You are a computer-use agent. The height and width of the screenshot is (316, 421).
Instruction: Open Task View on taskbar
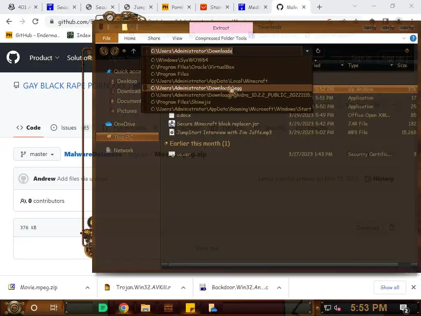pos(54,308)
